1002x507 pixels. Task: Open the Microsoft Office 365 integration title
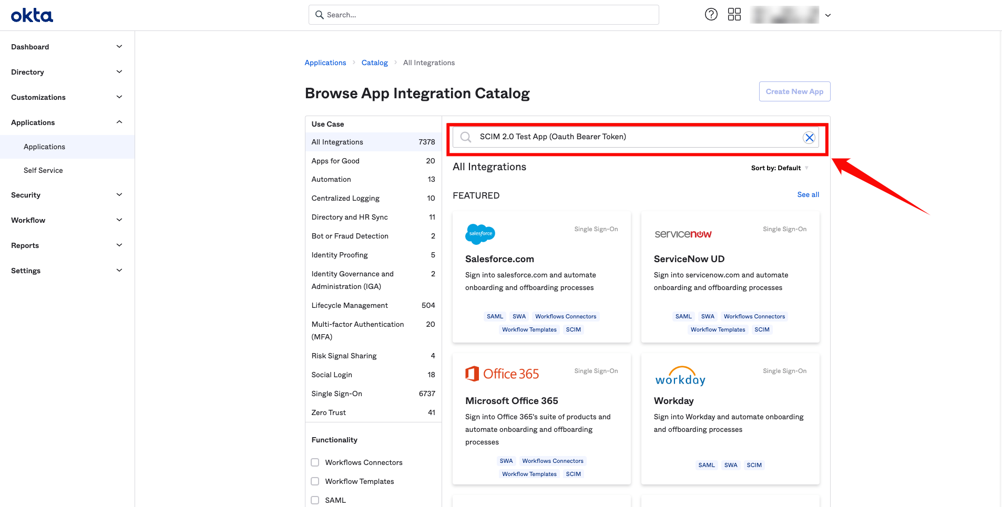[512, 401]
